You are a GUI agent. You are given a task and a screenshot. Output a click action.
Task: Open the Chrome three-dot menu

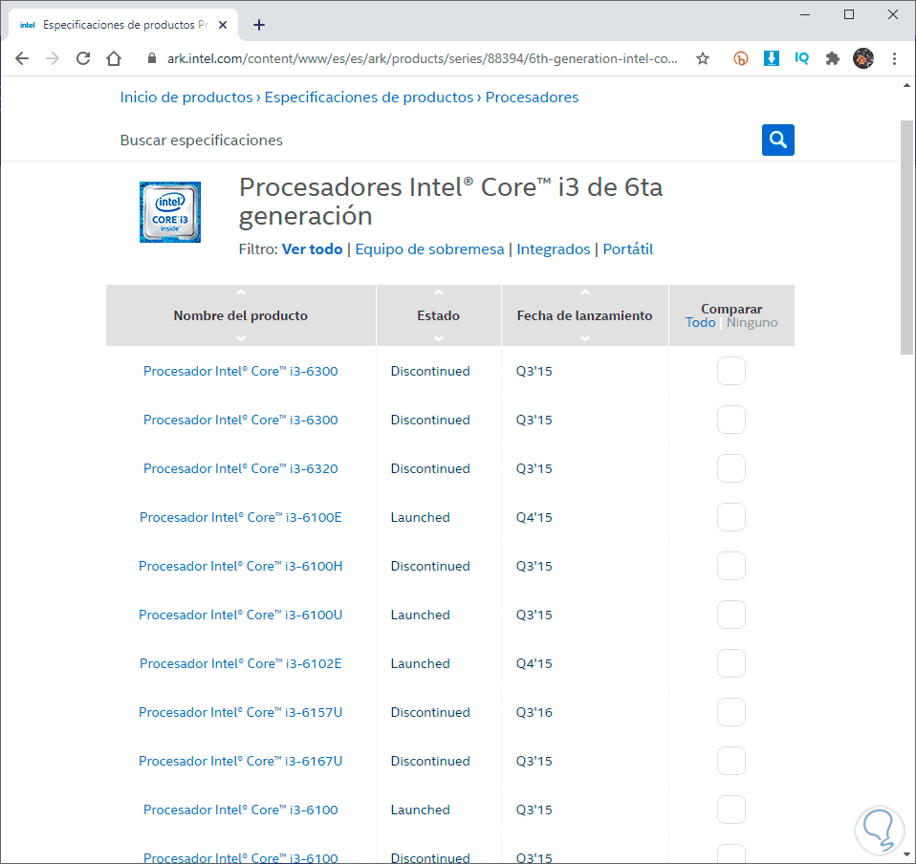click(x=894, y=58)
